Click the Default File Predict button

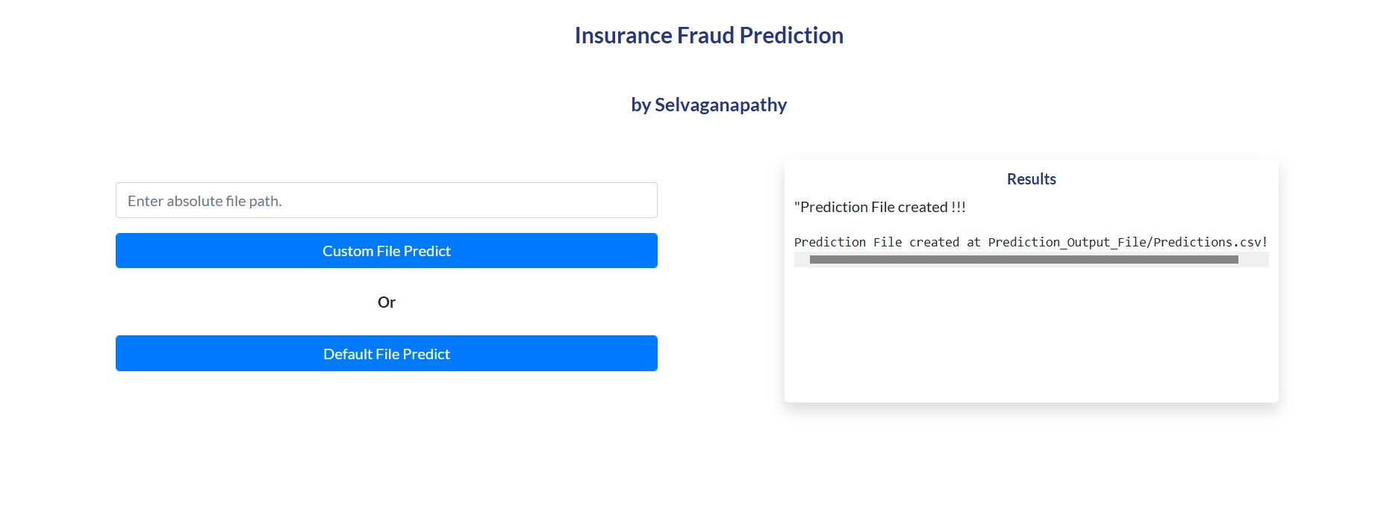tap(386, 353)
